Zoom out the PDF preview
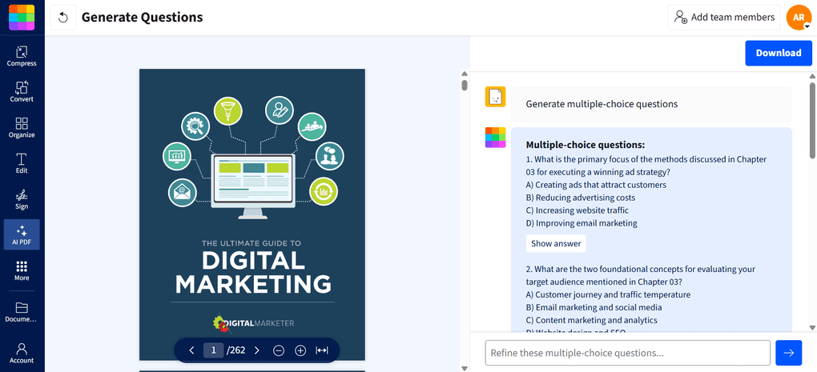This screenshot has width=817, height=372. tap(279, 350)
